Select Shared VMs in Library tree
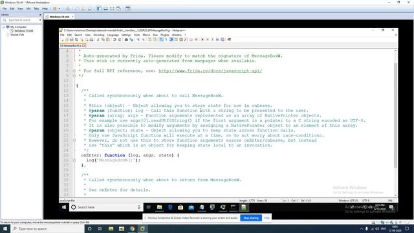The image size is (414, 233). [x=17, y=34]
